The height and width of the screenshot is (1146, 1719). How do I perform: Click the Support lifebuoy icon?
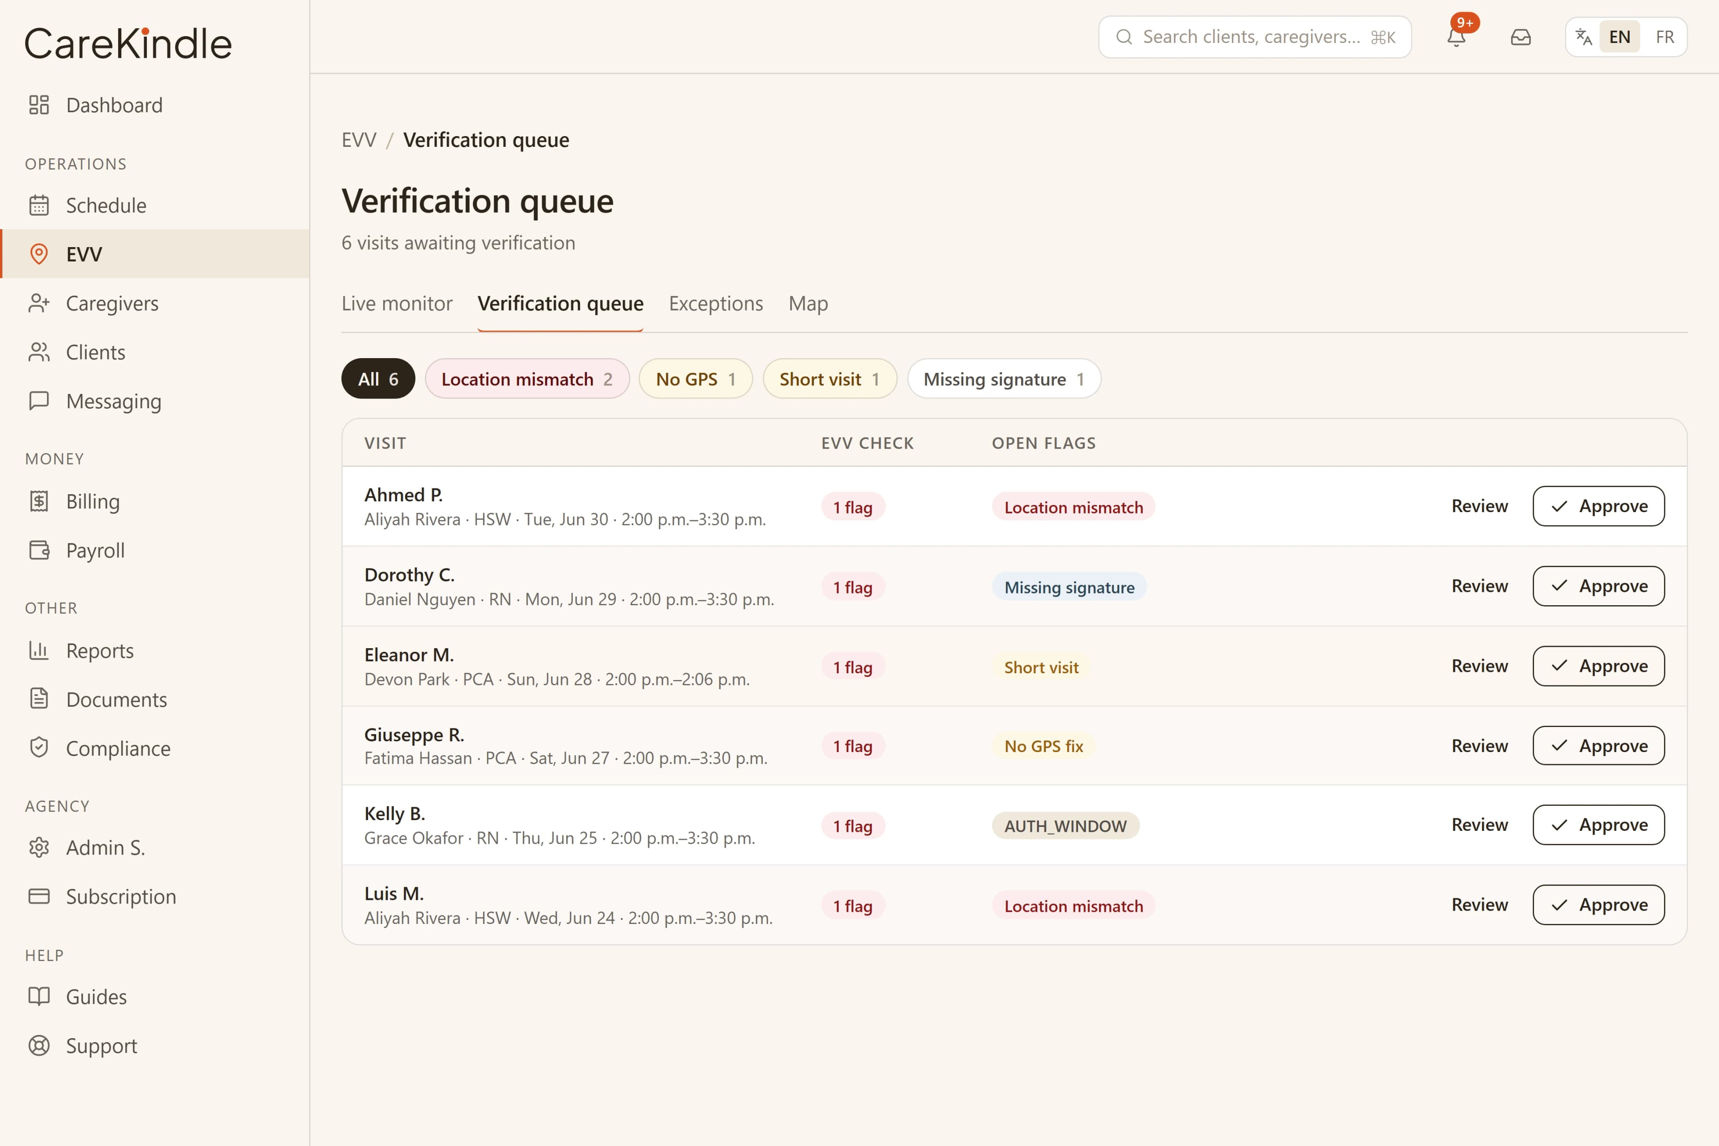39,1046
